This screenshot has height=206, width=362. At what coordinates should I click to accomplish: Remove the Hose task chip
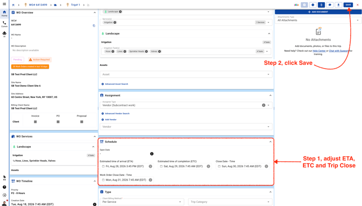pos(113,51)
